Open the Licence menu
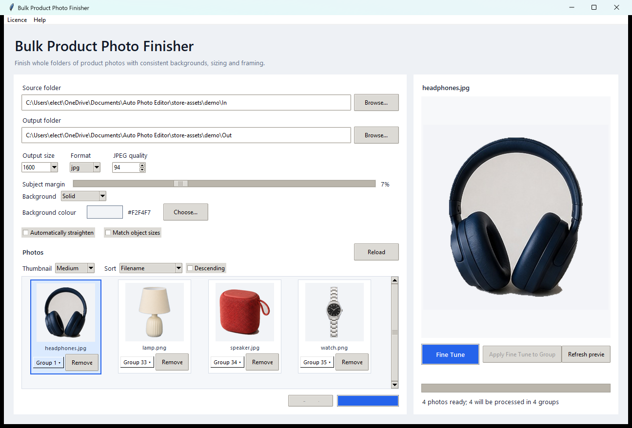Viewport: 632px width, 428px height. coord(17,20)
